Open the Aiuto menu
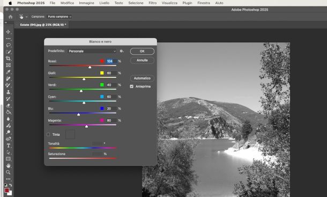 (x=219, y=3)
